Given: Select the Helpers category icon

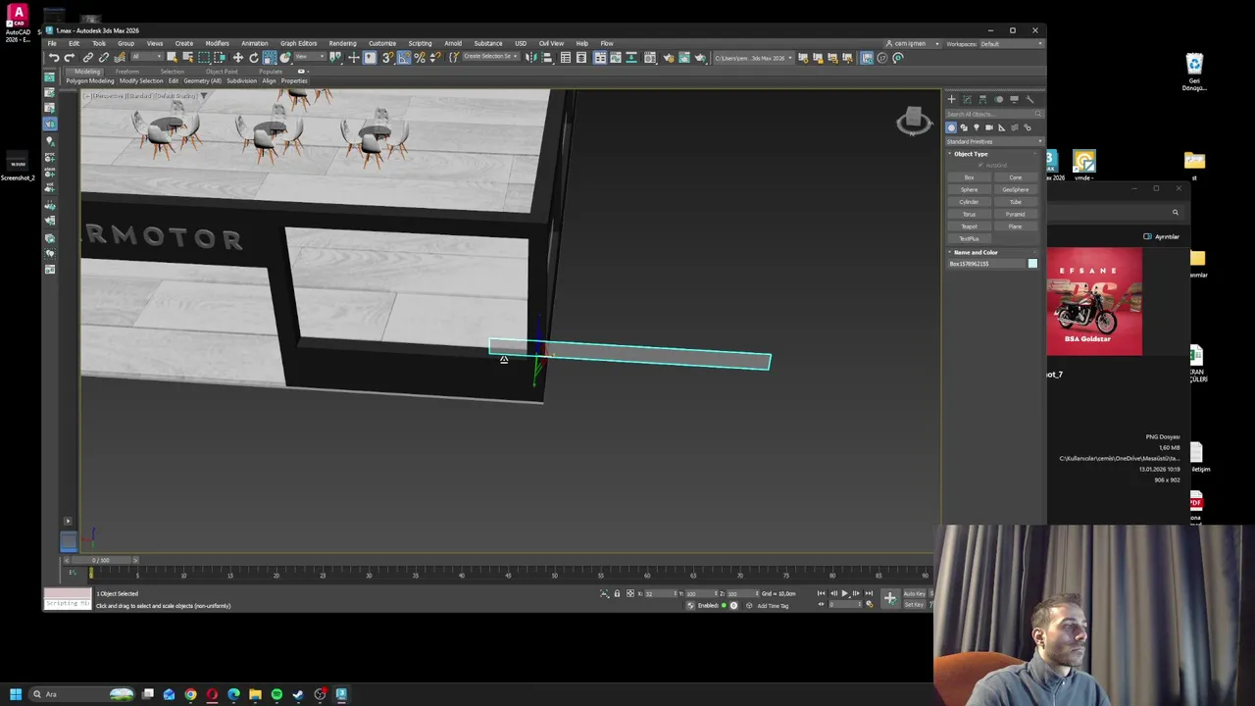Looking at the screenshot, I should pos(1002,127).
